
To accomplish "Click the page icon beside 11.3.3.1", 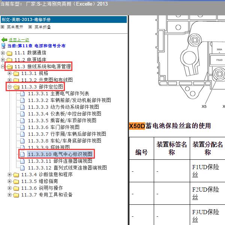I will 22,94.
